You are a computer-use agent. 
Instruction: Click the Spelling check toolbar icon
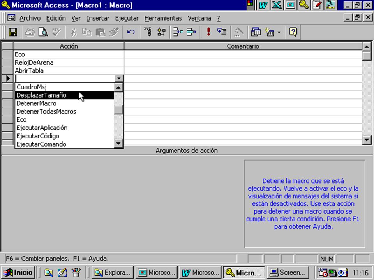click(x=57, y=32)
